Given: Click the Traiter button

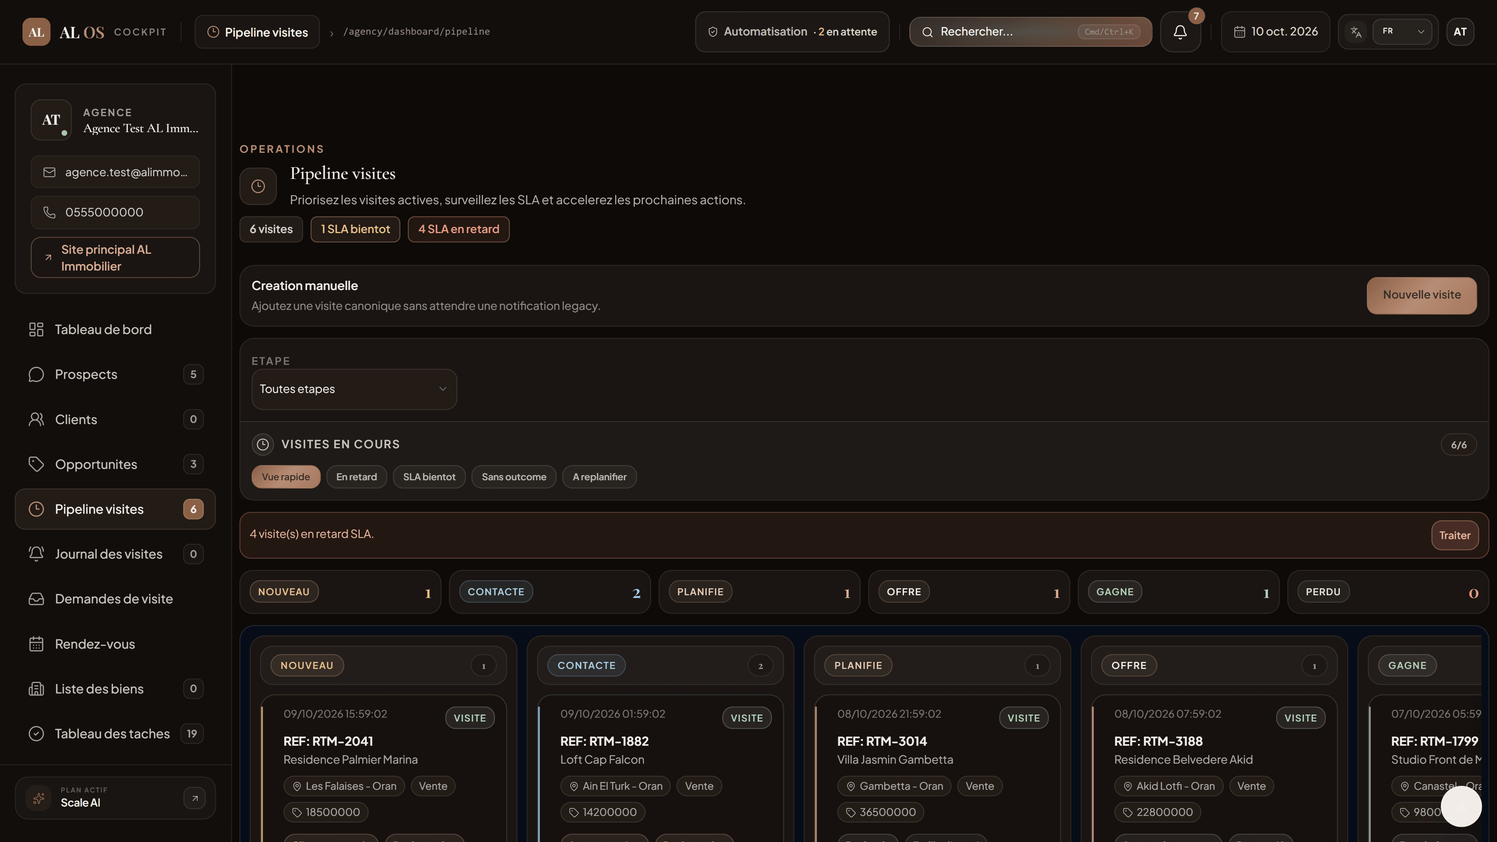Looking at the screenshot, I should 1455,536.
